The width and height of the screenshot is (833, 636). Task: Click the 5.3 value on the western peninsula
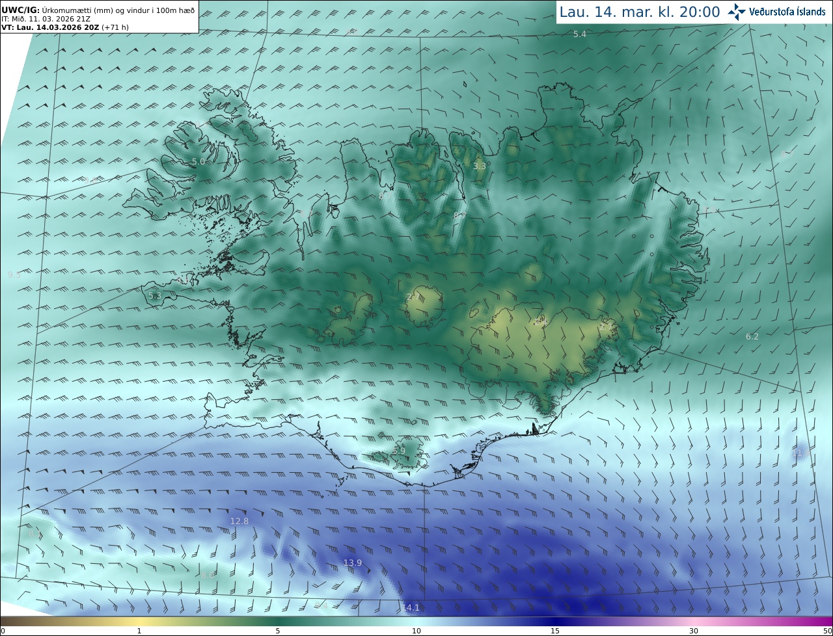pos(154,296)
